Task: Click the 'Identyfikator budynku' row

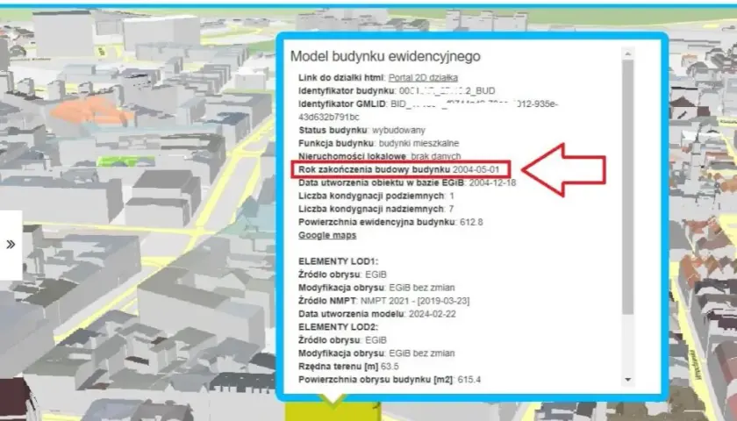Action: coord(397,90)
